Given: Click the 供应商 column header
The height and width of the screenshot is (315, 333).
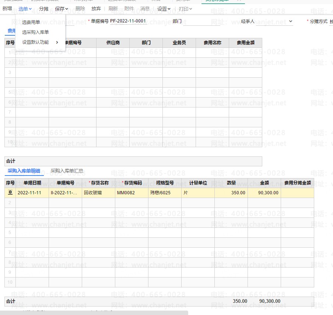Looking at the screenshot, I should [113, 43].
